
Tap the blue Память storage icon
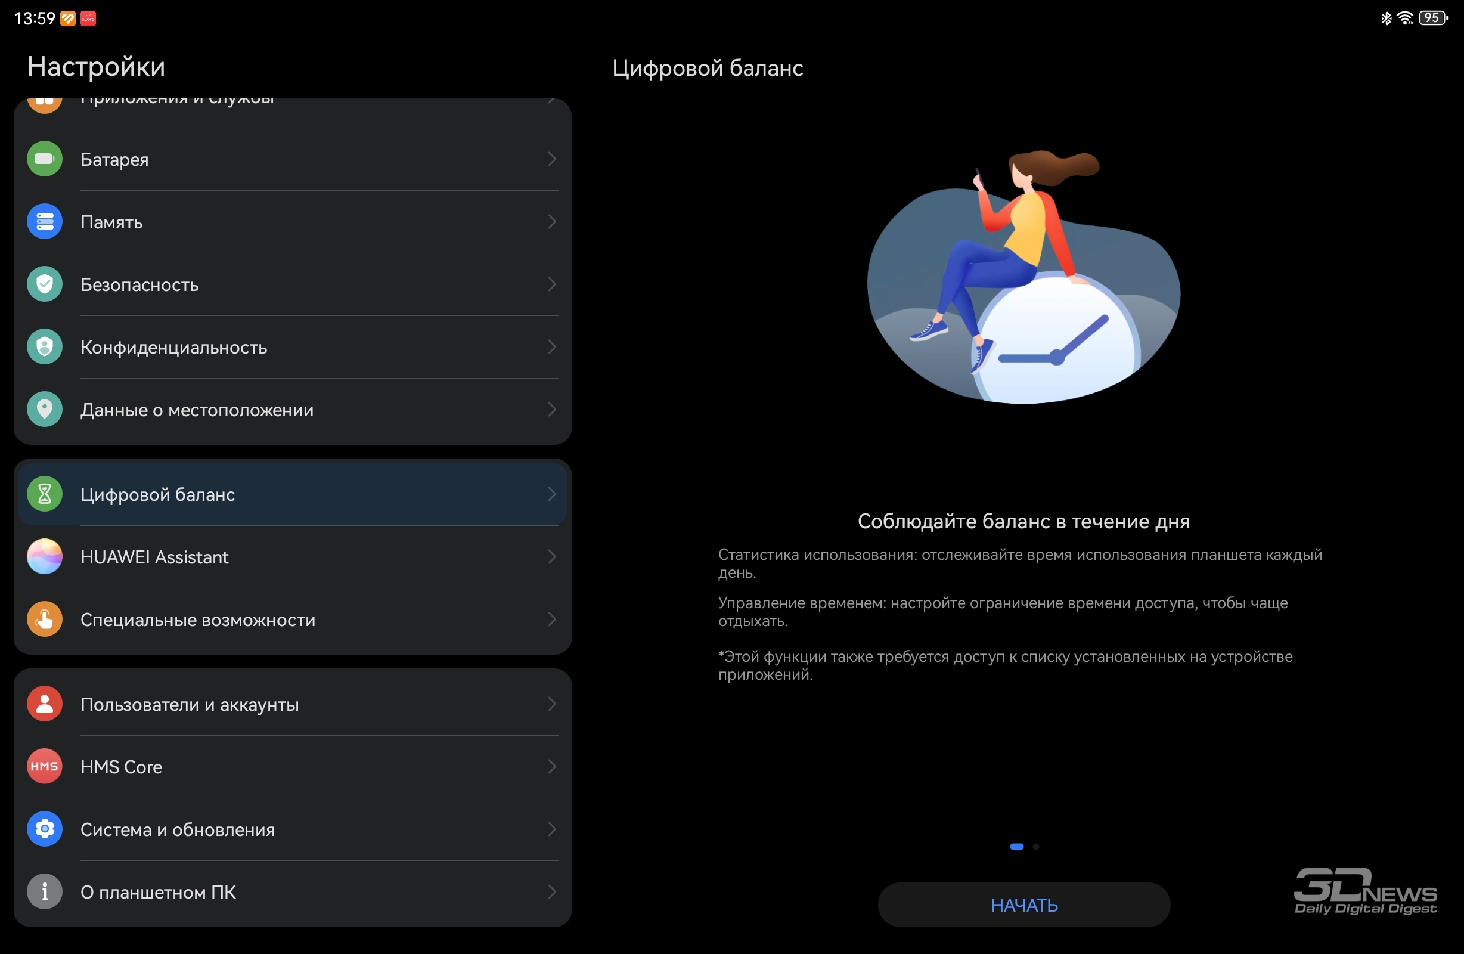click(44, 222)
